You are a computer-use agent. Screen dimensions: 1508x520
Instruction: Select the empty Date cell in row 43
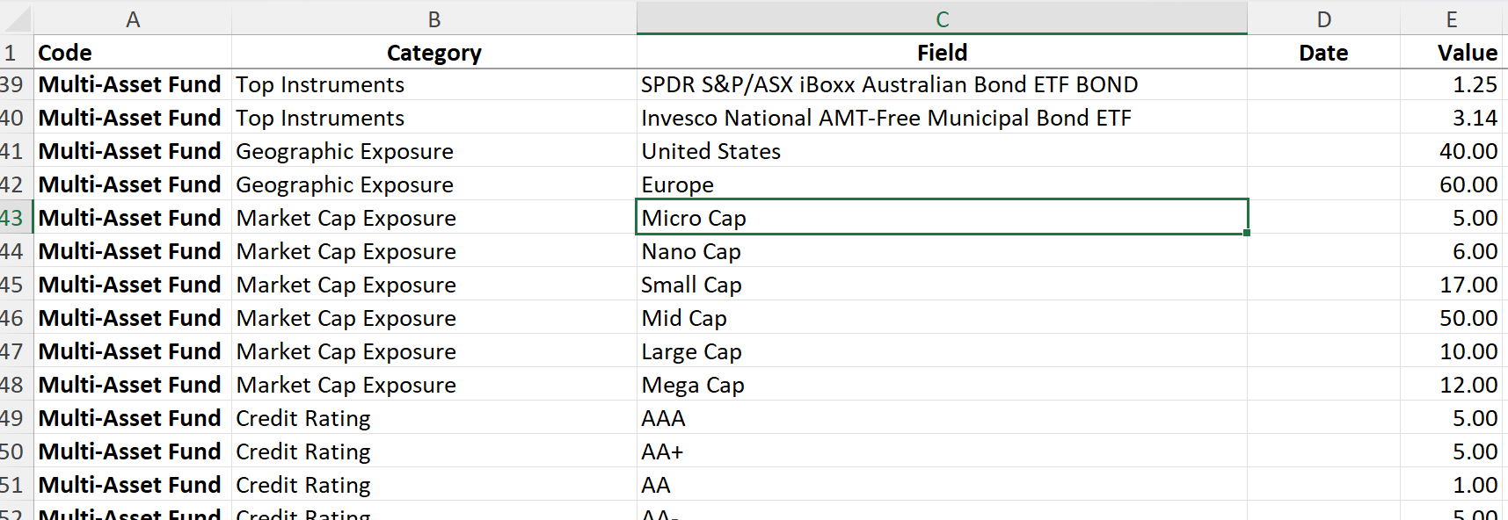[1323, 218]
